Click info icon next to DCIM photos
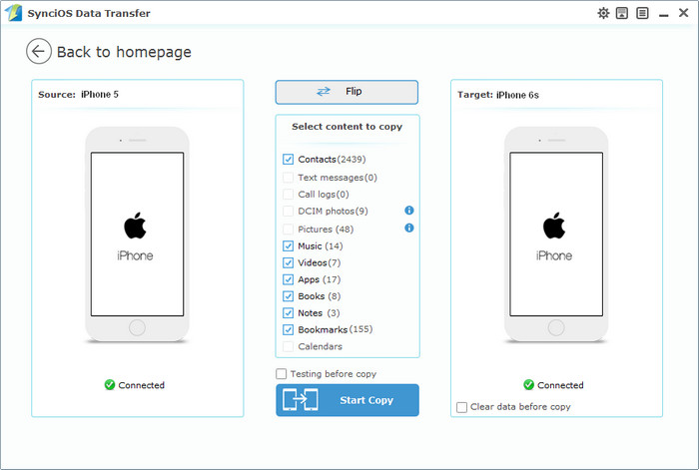The height and width of the screenshot is (470, 699). coord(408,211)
